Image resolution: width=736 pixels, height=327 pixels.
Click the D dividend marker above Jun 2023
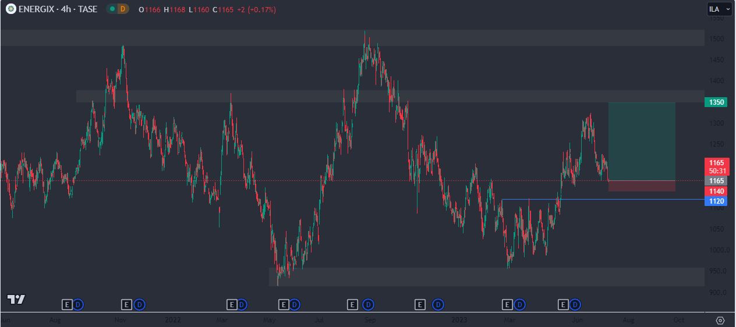(x=575, y=304)
